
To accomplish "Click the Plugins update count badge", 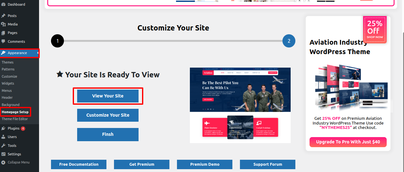I will pyautogui.click(x=23, y=128).
